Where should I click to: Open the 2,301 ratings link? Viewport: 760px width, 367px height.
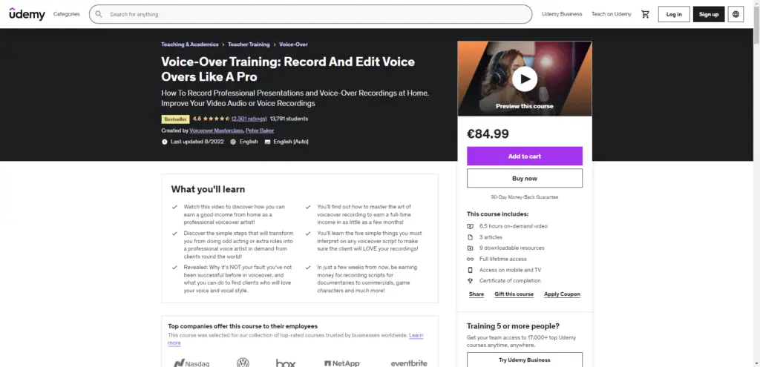coord(249,119)
